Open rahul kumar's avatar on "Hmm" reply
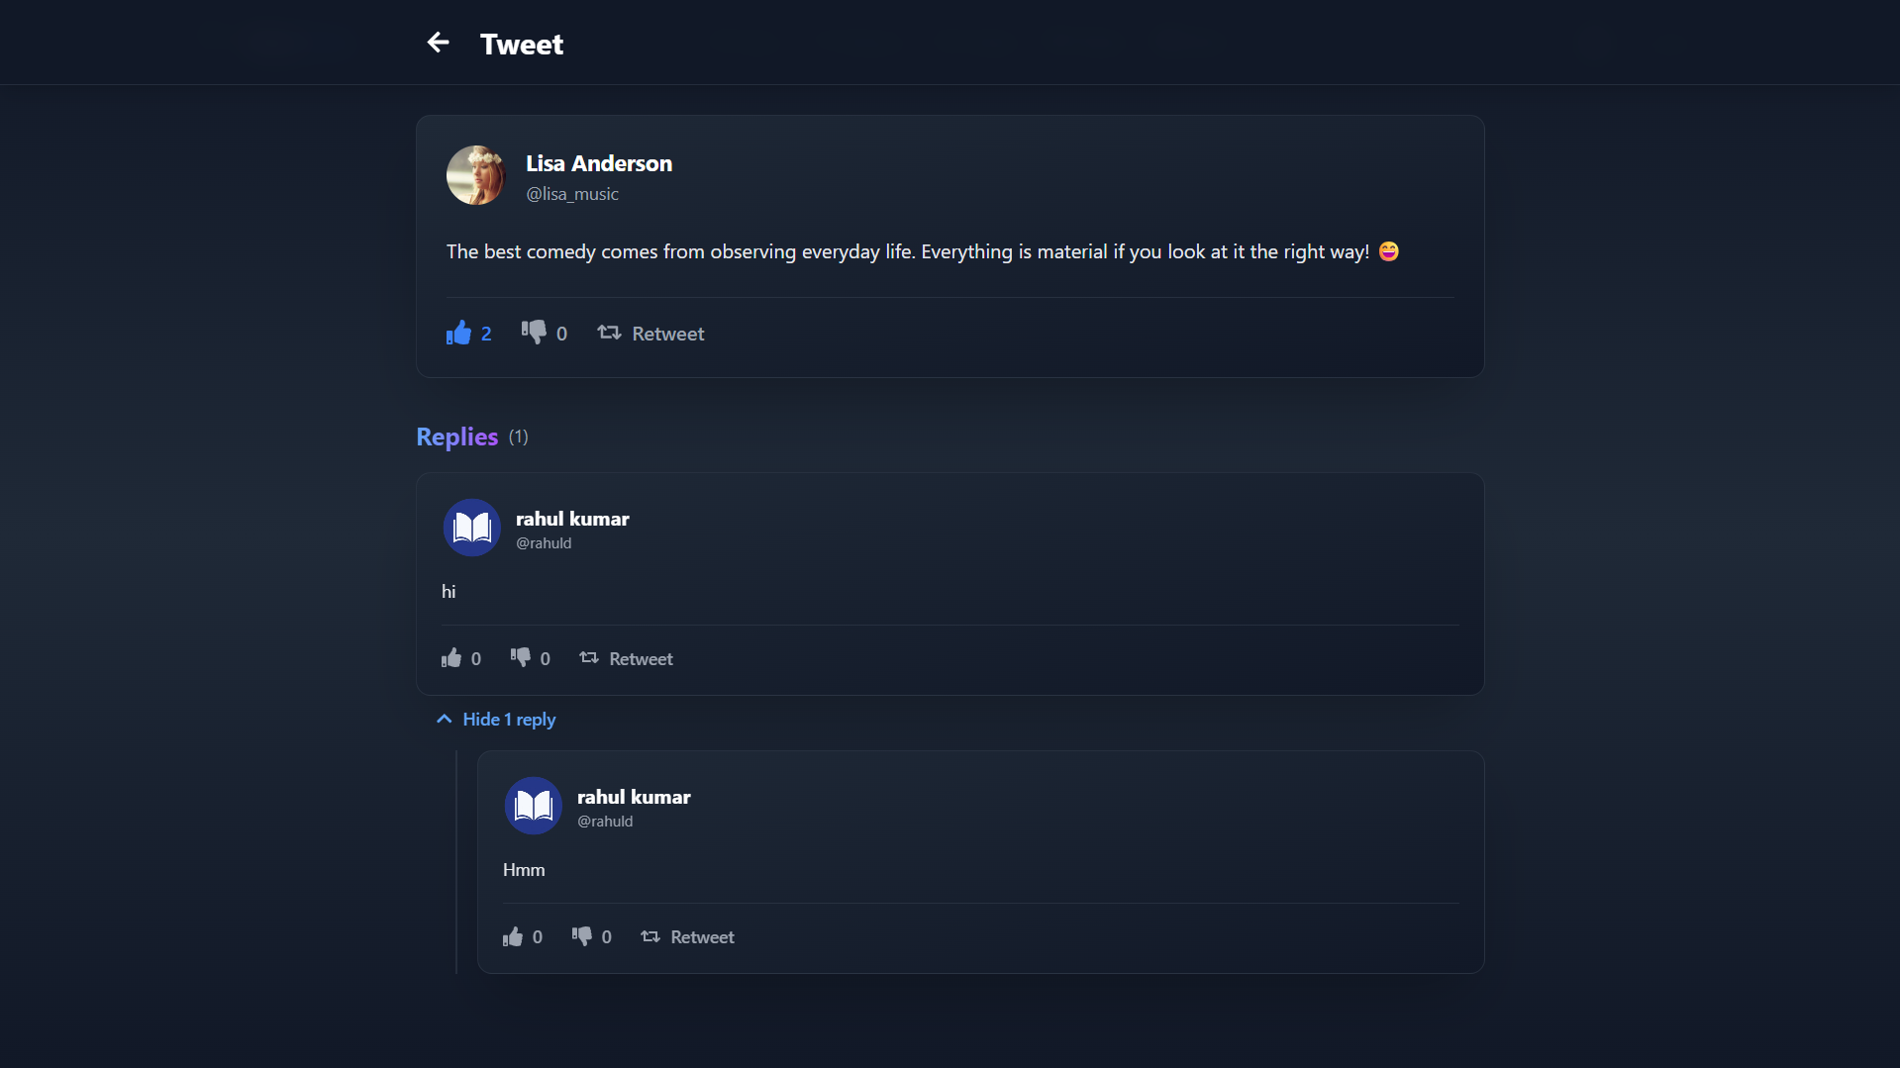1900x1068 pixels. tap(534, 806)
